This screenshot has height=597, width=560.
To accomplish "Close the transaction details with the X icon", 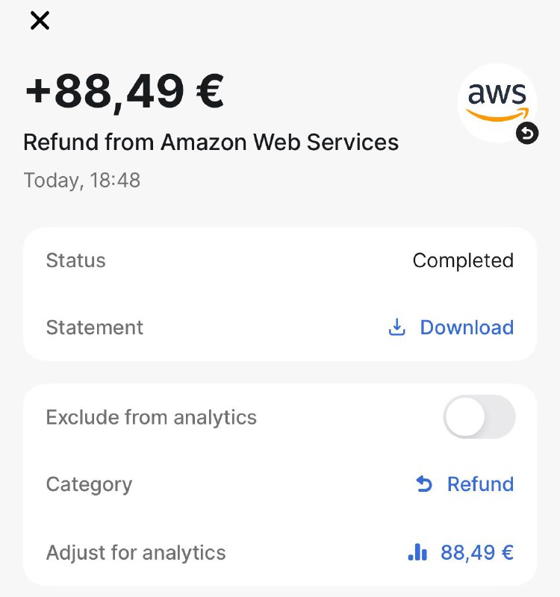I will [x=40, y=21].
